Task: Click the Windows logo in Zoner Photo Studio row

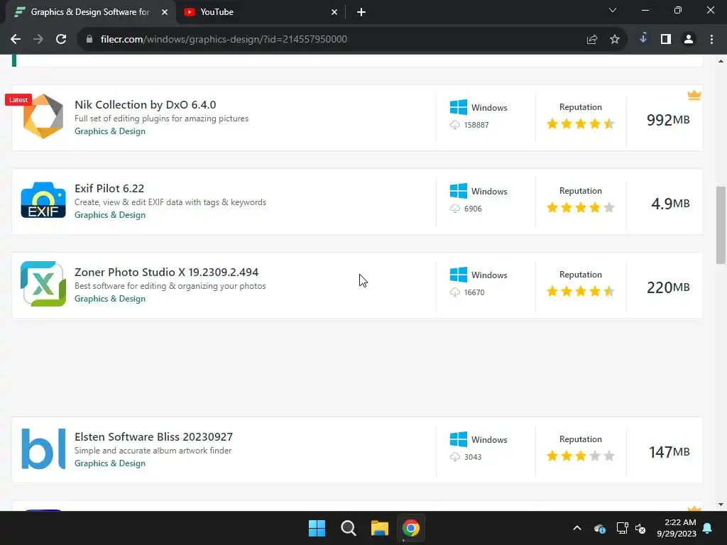Action: [x=459, y=275]
